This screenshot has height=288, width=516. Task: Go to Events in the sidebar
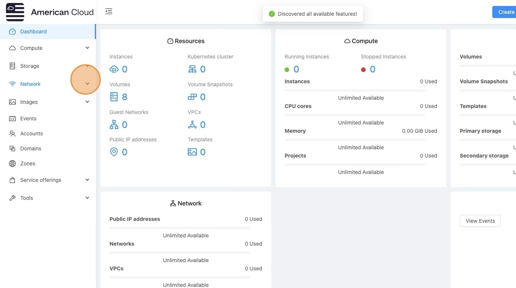[x=28, y=119]
